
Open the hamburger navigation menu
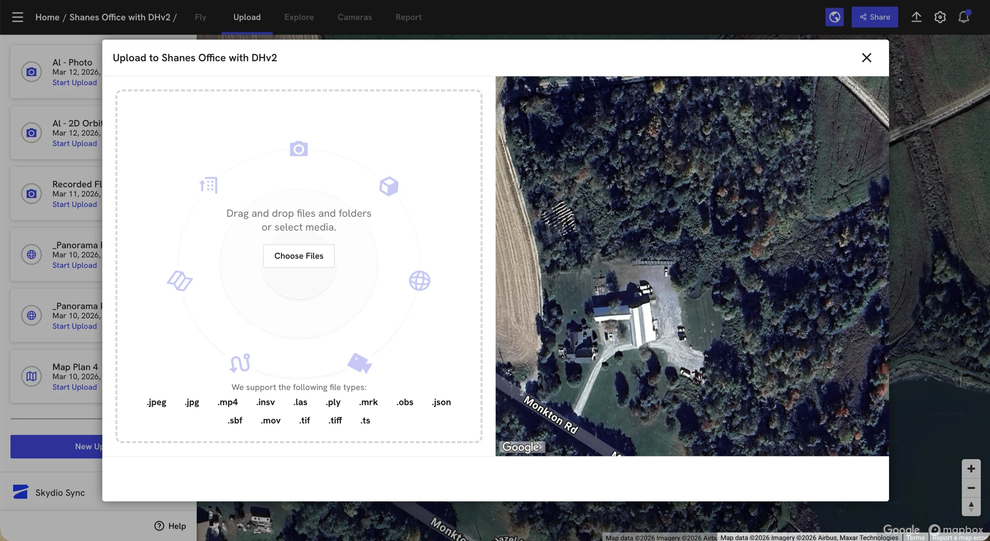[x=18, y=17]
